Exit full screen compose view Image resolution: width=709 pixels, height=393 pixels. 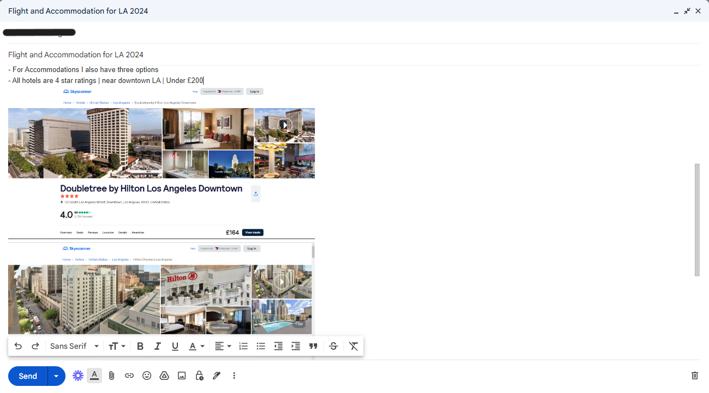687,11
